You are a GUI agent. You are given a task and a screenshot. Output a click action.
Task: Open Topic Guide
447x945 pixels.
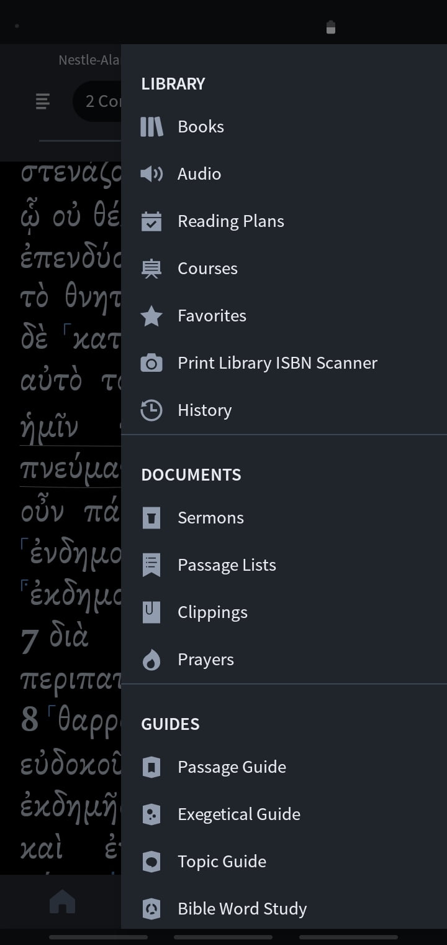222,862
